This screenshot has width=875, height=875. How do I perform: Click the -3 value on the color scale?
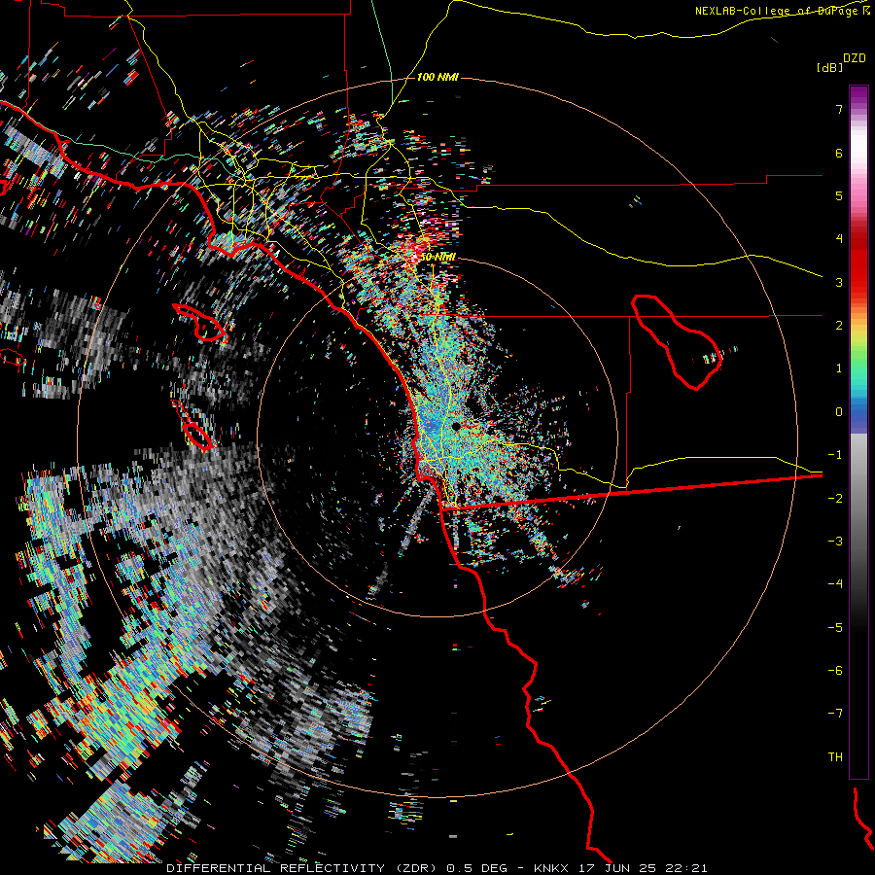[835, 542]
